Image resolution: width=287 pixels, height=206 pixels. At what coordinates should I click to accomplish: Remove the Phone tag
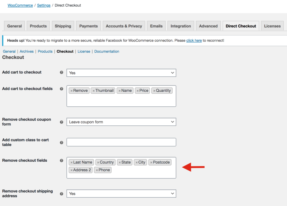(97, 170)
